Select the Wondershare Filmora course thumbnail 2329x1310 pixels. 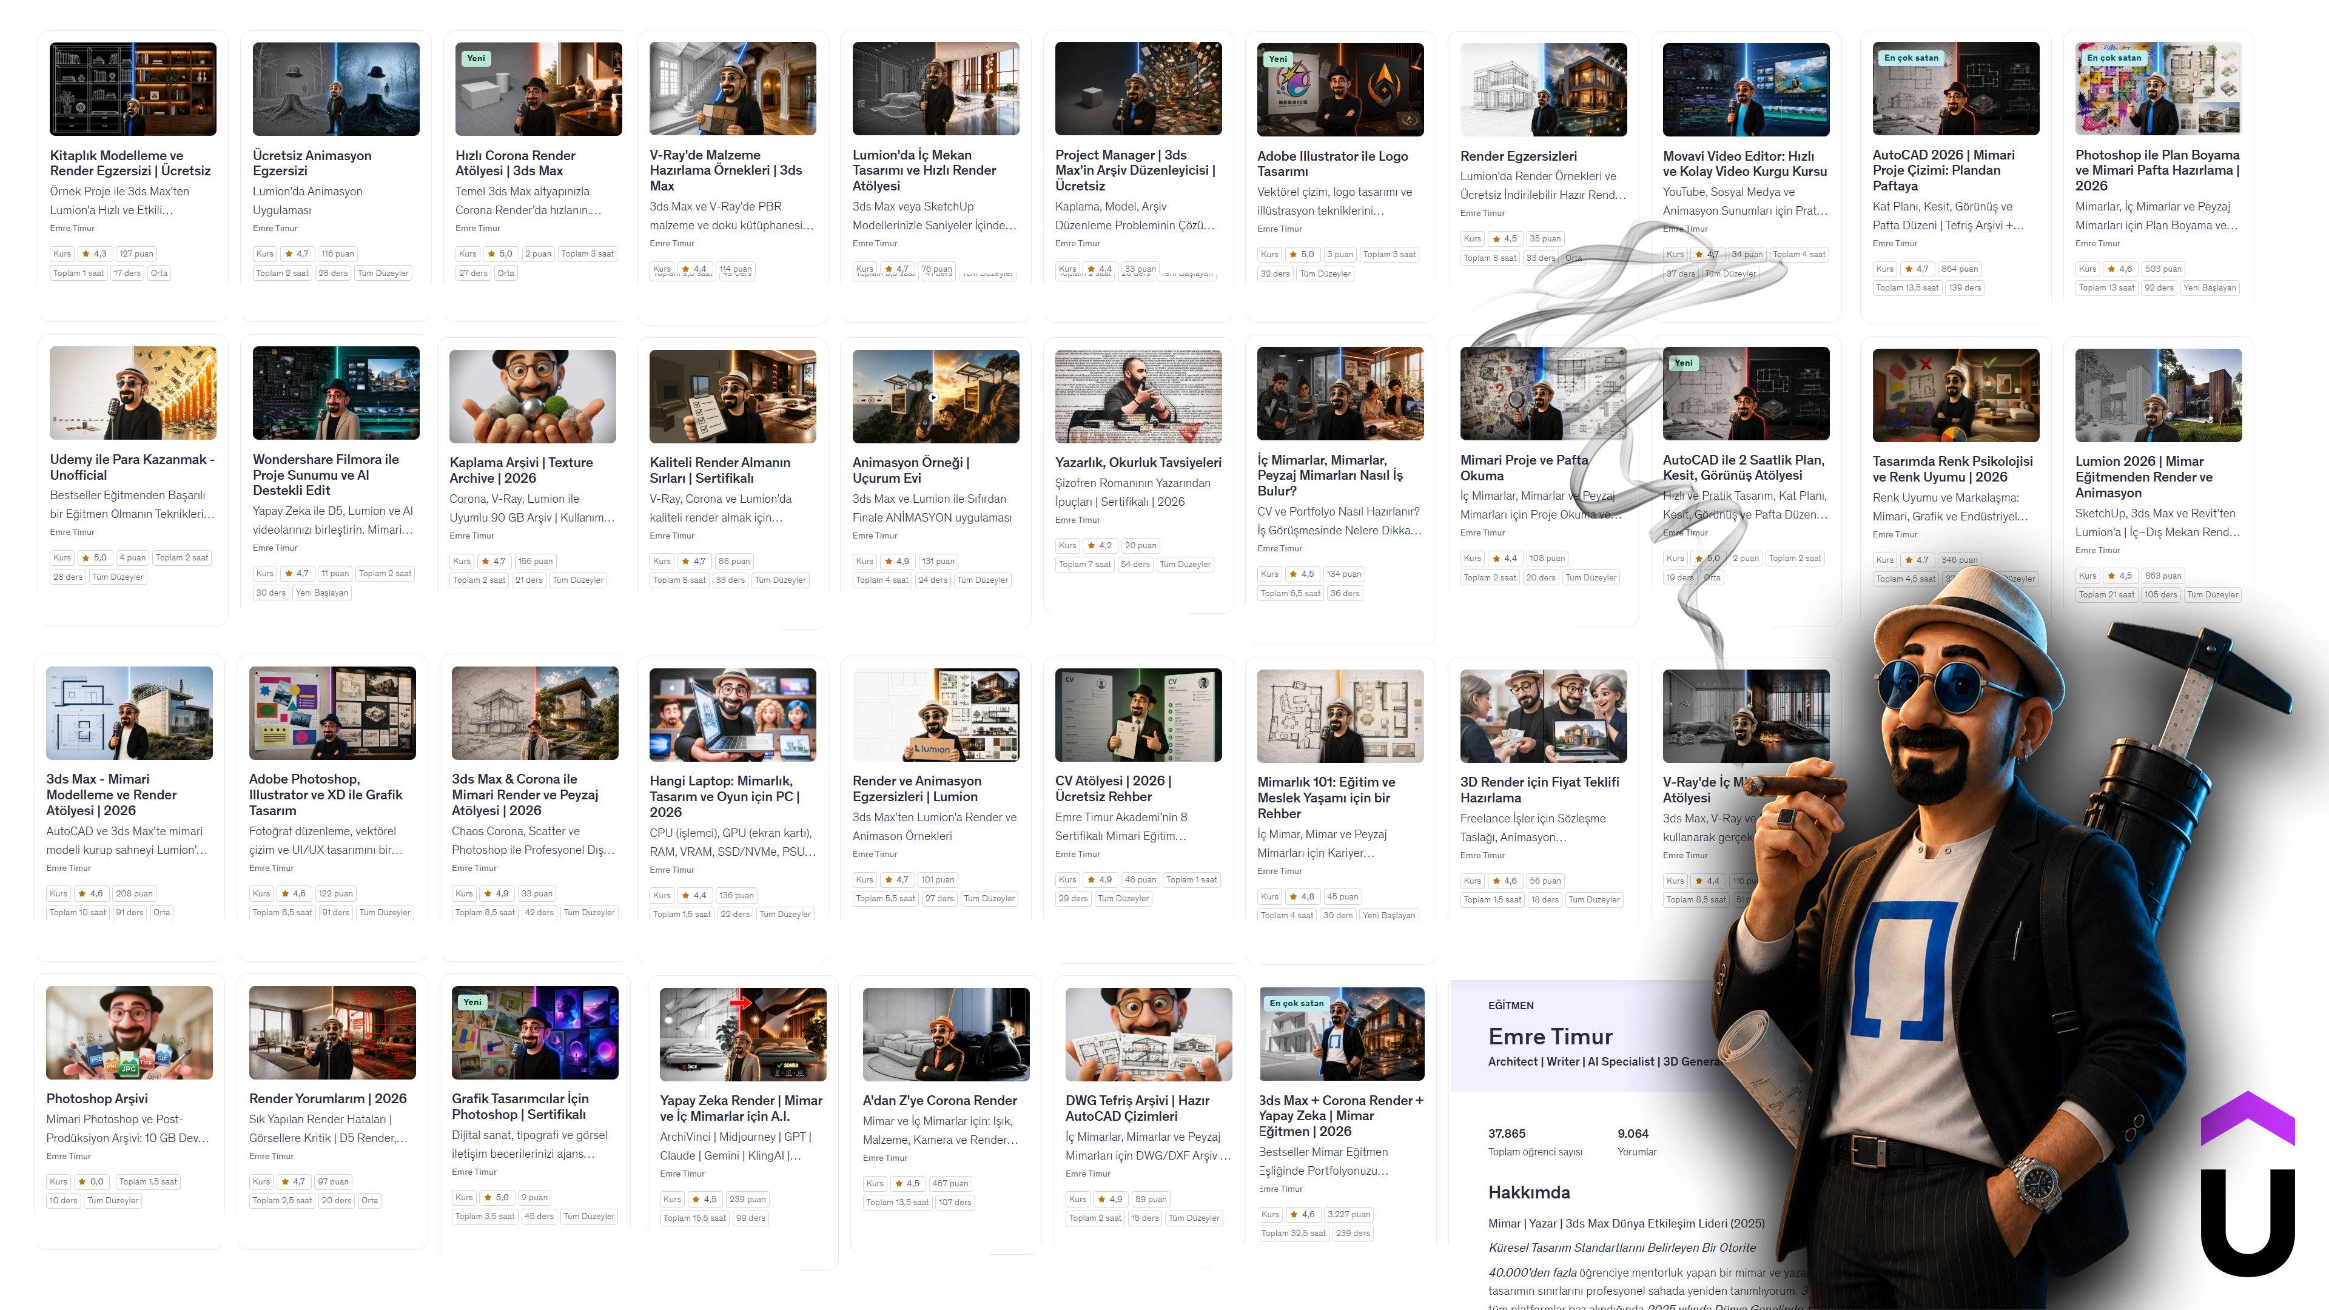(337, 392)
